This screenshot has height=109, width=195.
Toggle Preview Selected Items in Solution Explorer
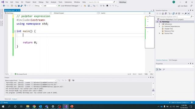pyautogui.click(x=188, y=14)
